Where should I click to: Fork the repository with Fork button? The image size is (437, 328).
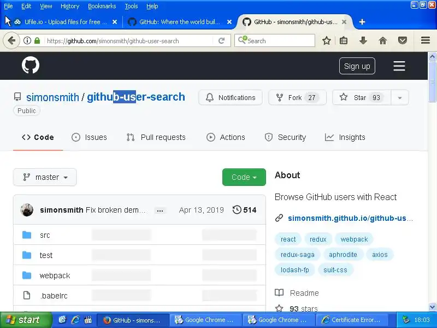click(x=297, y=97)
